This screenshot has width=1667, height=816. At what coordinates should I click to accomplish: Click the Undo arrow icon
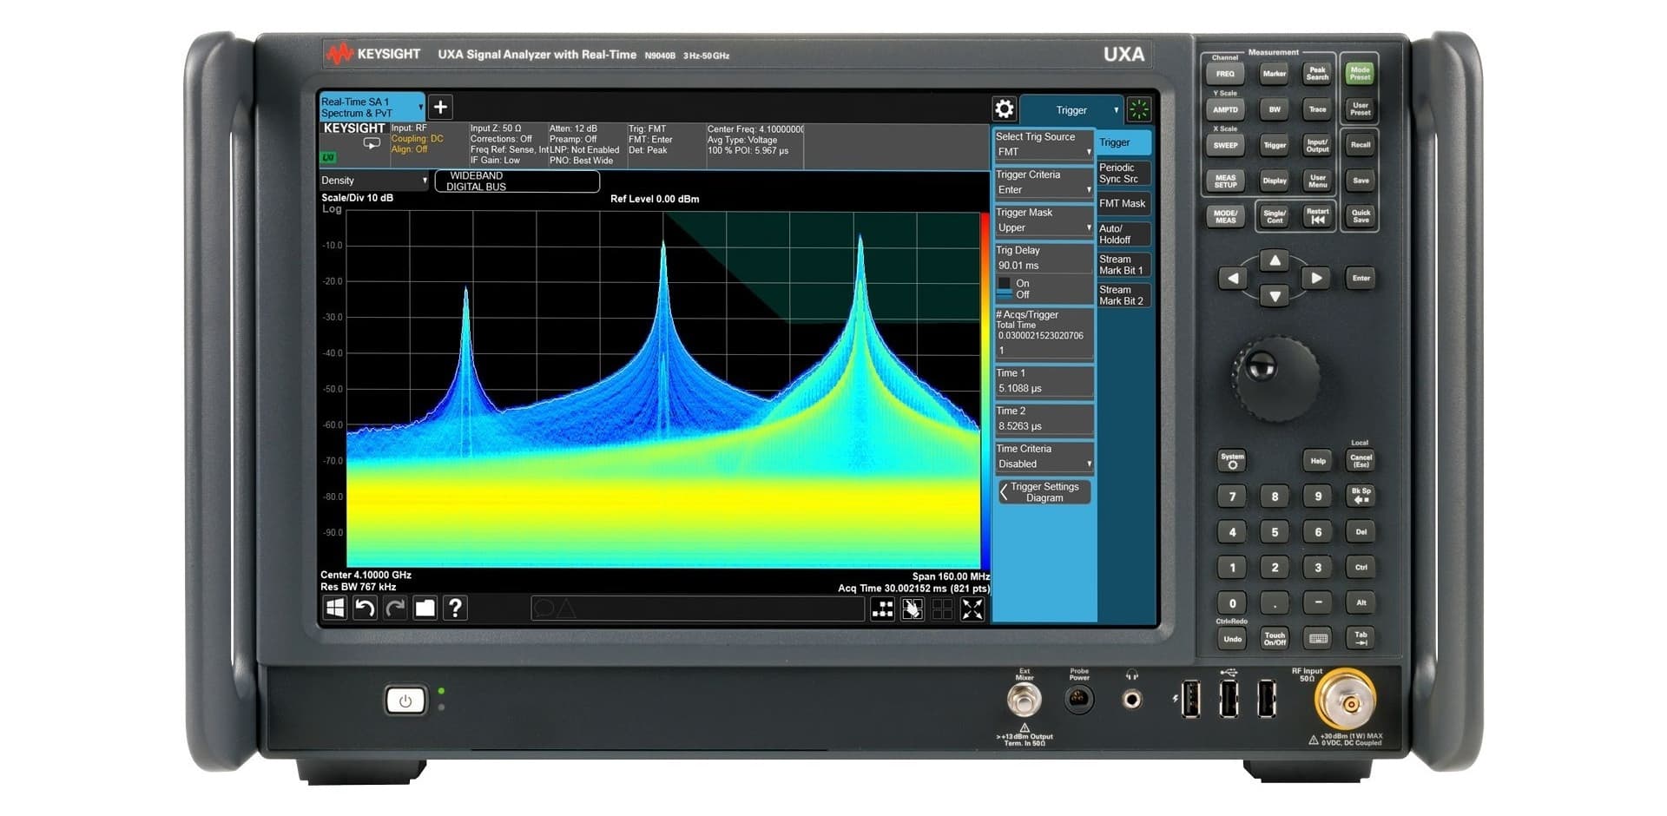365,609
